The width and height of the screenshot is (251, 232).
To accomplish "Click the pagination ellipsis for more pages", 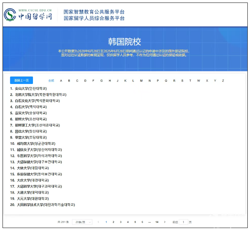I will pos(149,222).
